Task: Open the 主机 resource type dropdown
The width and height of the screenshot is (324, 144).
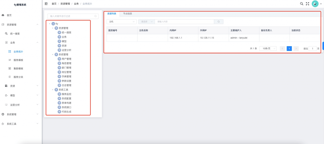Action: 121,22
